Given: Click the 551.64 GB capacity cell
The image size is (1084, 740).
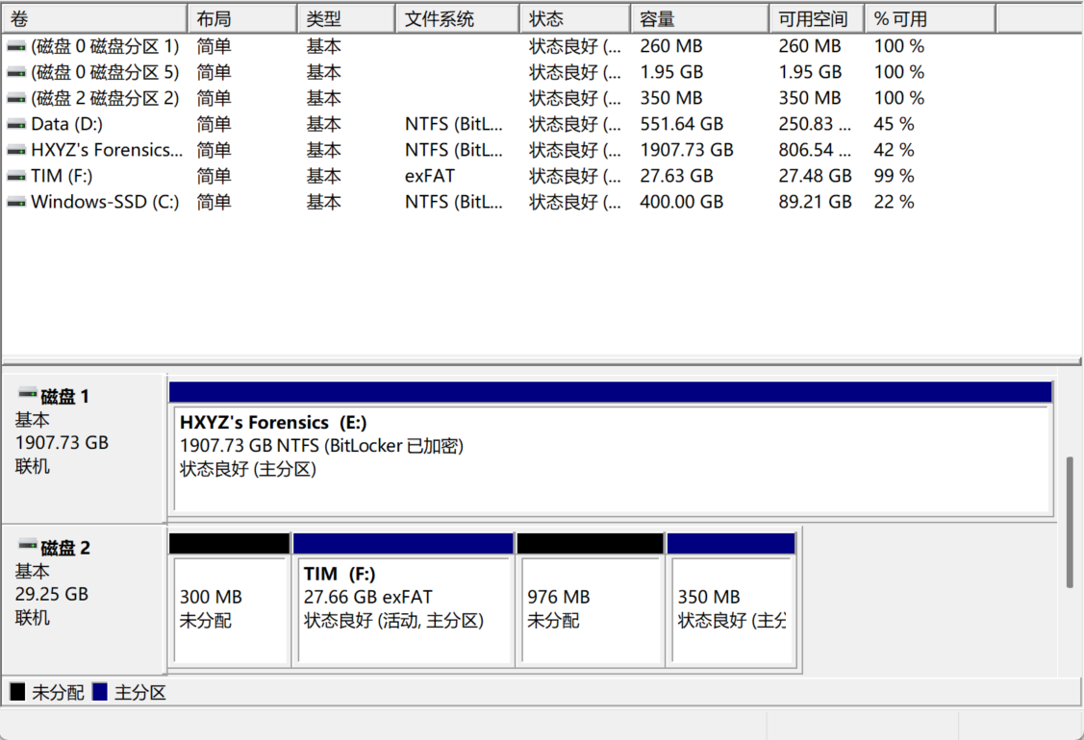Looking at the screenshot, I should (682, 124).
